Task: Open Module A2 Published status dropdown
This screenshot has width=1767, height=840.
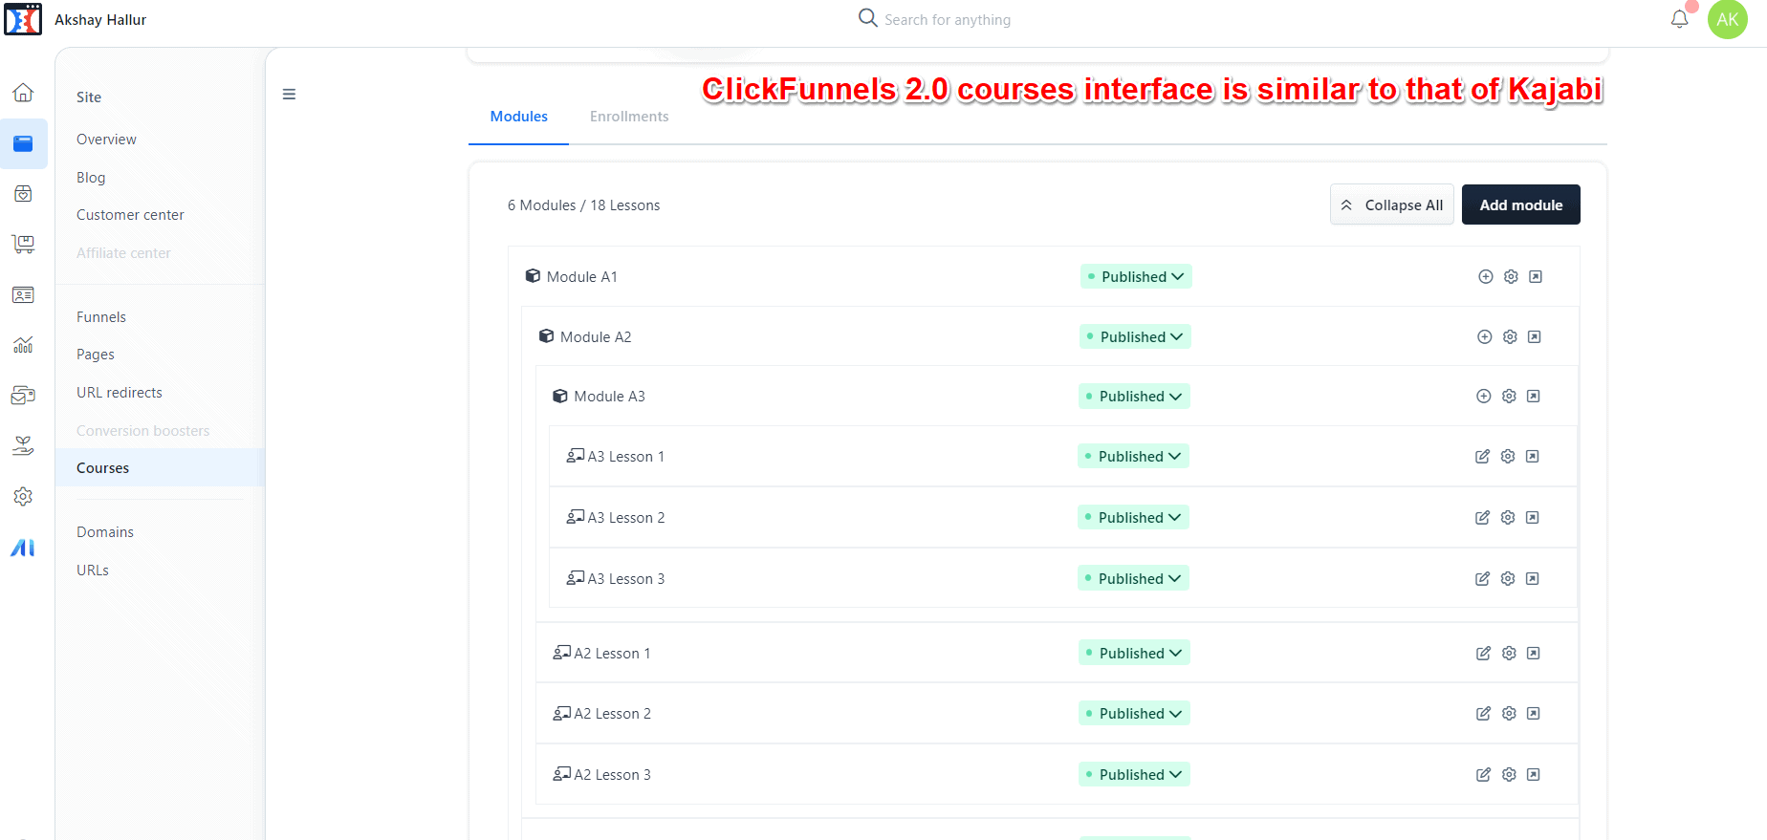Action: (x=1135, y=337)
